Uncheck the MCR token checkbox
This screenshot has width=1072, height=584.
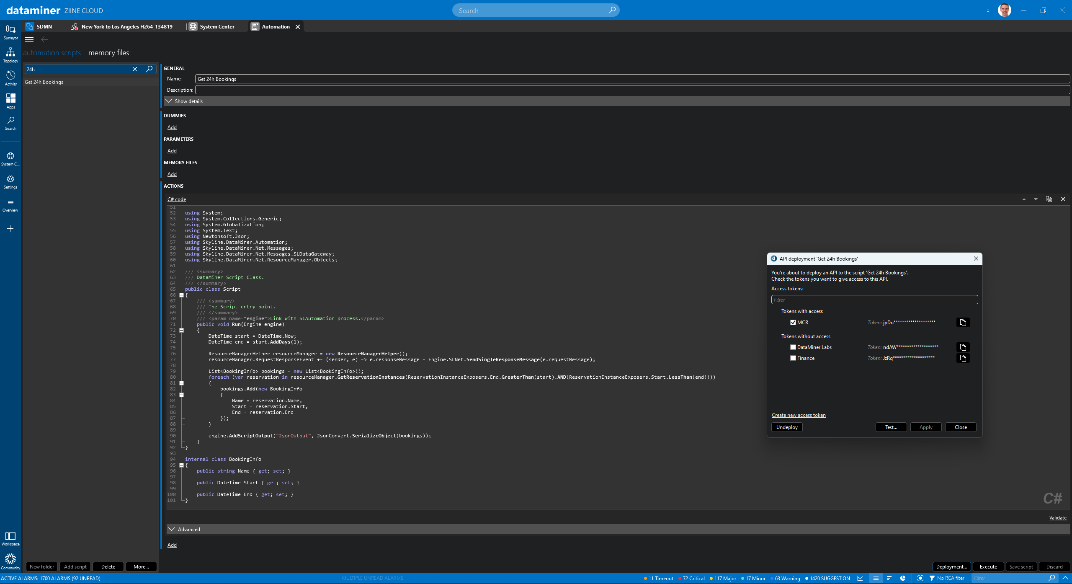coord(793,323)
